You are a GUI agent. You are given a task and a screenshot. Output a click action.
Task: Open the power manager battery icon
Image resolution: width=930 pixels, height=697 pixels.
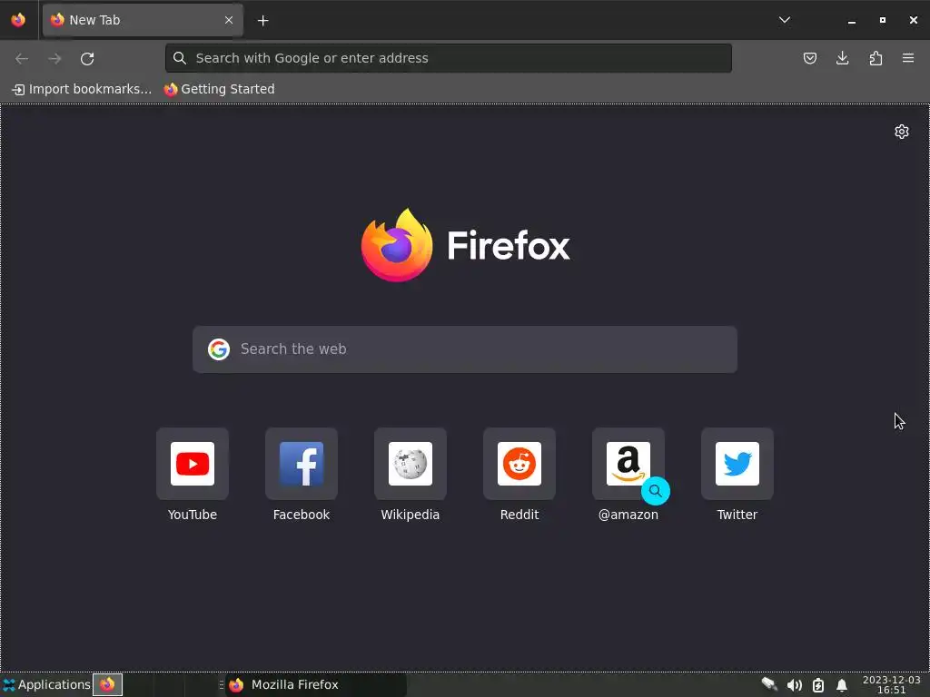(818, 685)
